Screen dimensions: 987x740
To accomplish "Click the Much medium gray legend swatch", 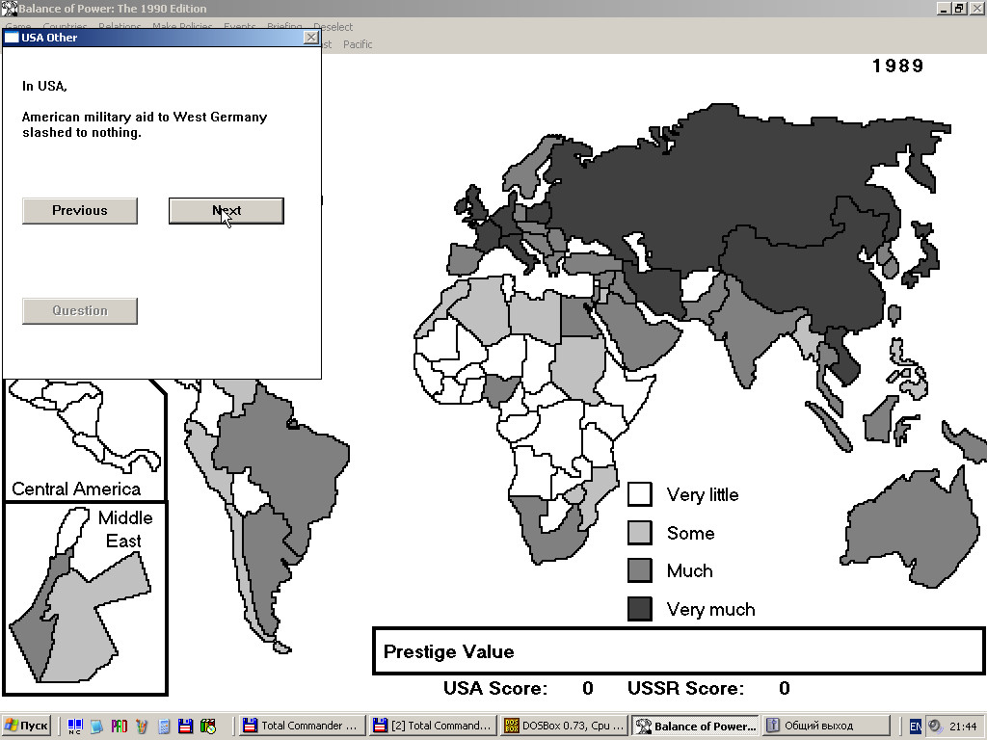I will (640, 570).
